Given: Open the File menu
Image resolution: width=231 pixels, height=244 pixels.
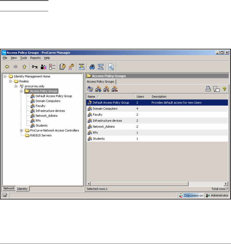Looking at the screenshot, I should pos(5,58).
